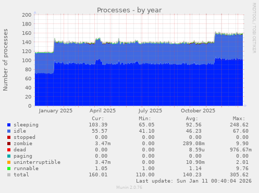Click the 'Cur:' column header
Image resolution: width=259 pixels, height=193 pixels.
(x=98, y=119)
